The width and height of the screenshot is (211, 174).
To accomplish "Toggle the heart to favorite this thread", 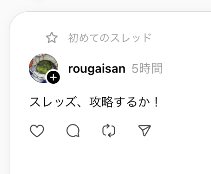I will point(37,131).
